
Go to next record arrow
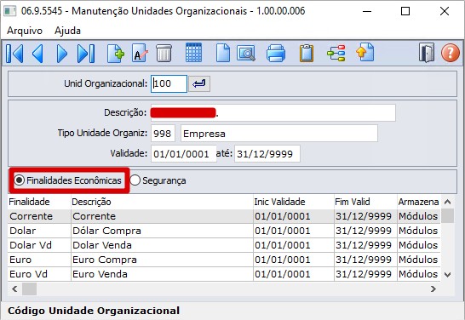(x=61, y=54)
